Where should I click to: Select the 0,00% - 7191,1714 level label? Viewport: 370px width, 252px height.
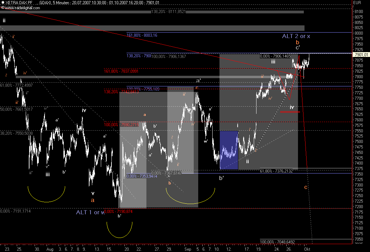point(15,211)
